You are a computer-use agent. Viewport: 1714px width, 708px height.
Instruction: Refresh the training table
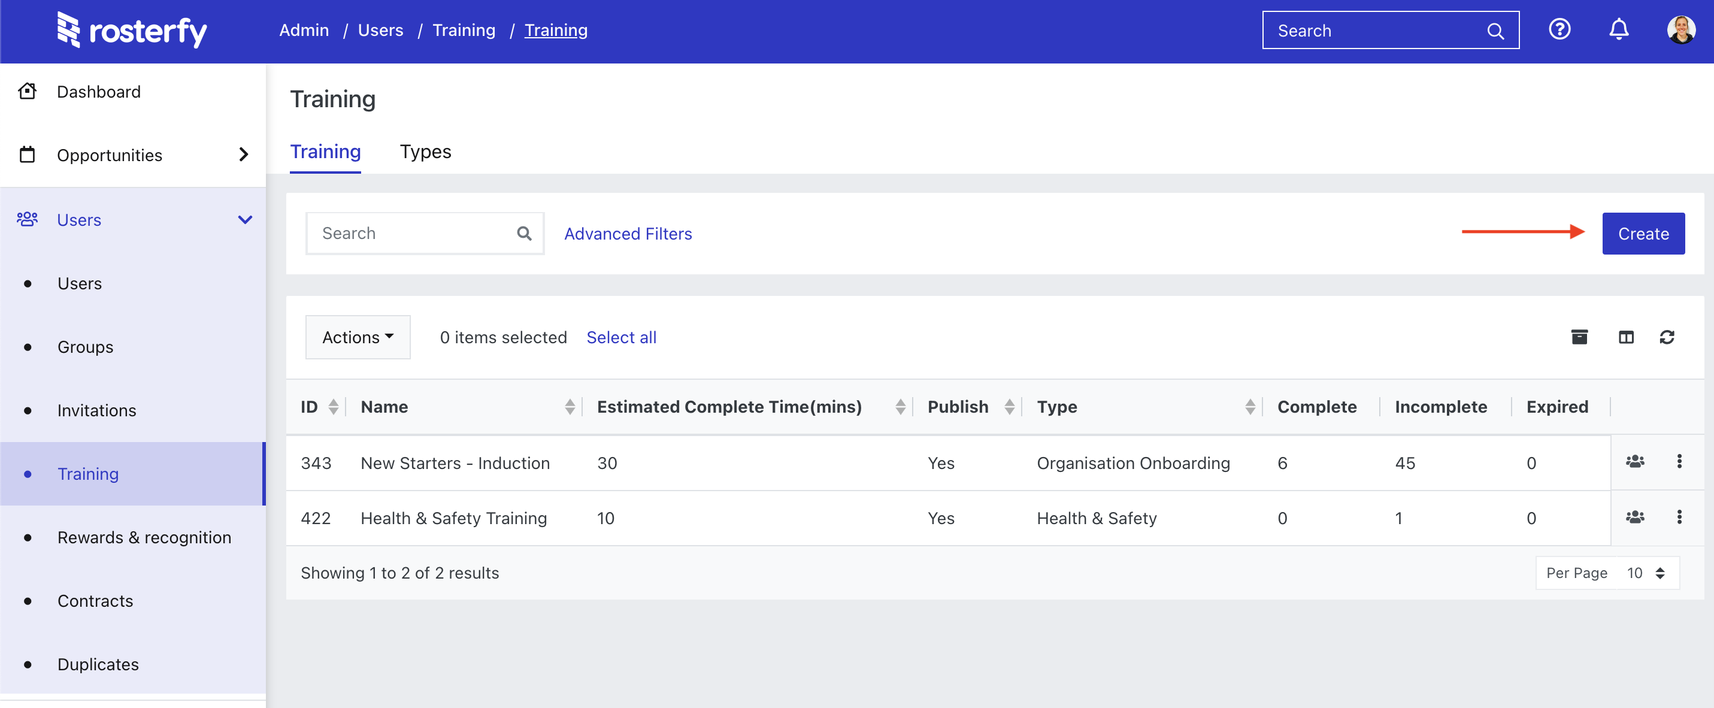pos(1666,337)
